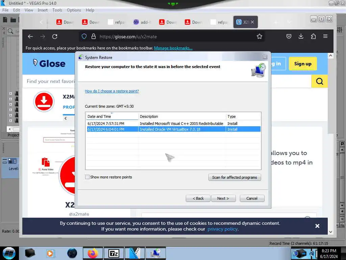Click VEGAS explorer search magnifier icon
The width and height of the screenshot is (346, 260).
coord(10,31)
